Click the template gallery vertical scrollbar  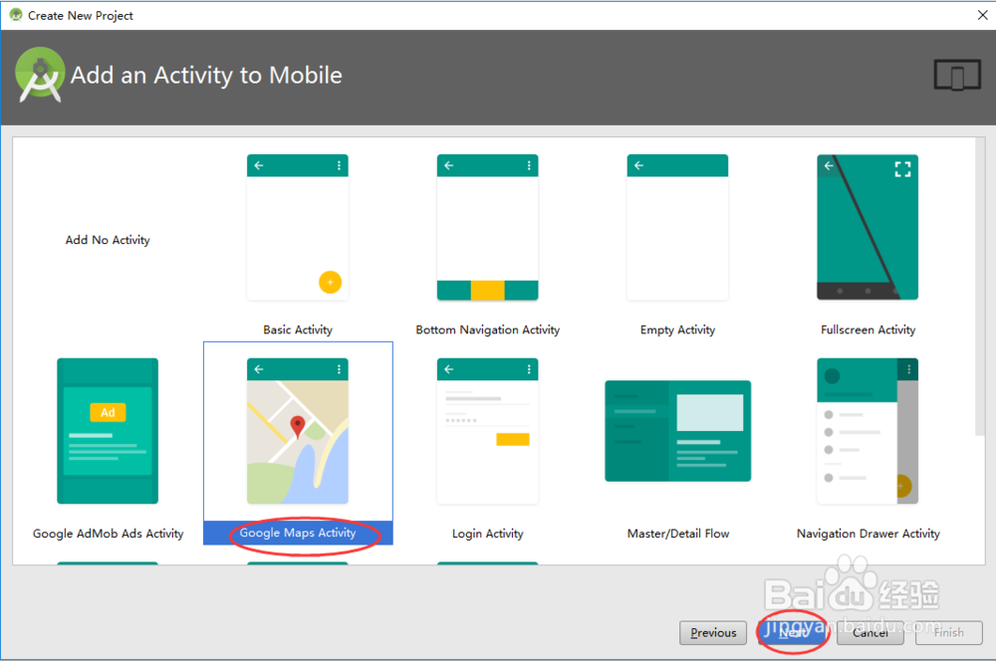pyautogui.click(x=980, y=287)
